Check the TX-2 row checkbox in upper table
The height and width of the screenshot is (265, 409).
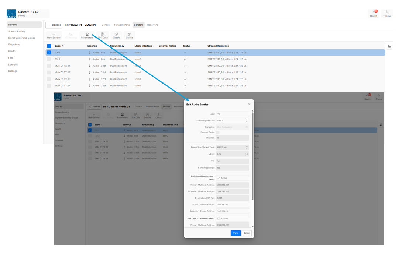point(49,59)
